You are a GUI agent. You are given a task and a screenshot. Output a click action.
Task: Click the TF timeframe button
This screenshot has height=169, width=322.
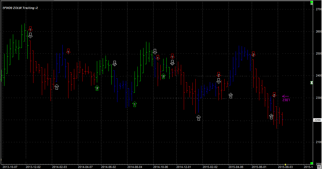319,167
